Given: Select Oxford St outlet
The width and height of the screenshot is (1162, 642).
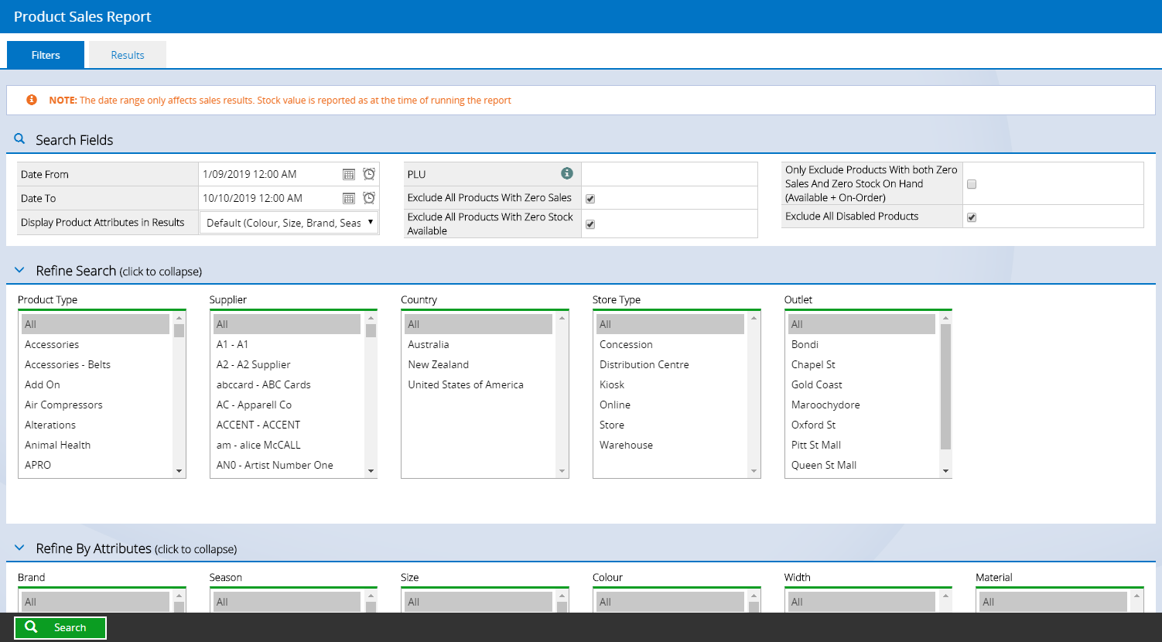Looking at the screenshot, I should click(862, 425).
